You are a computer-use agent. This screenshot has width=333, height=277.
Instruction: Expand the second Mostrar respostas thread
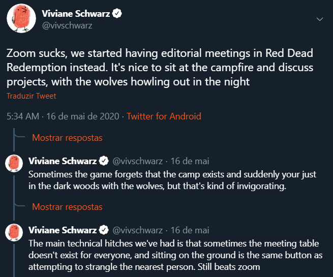click(67, 207)
